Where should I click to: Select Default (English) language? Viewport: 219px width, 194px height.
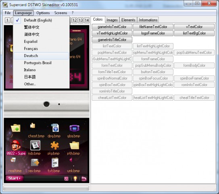point(42,20)
